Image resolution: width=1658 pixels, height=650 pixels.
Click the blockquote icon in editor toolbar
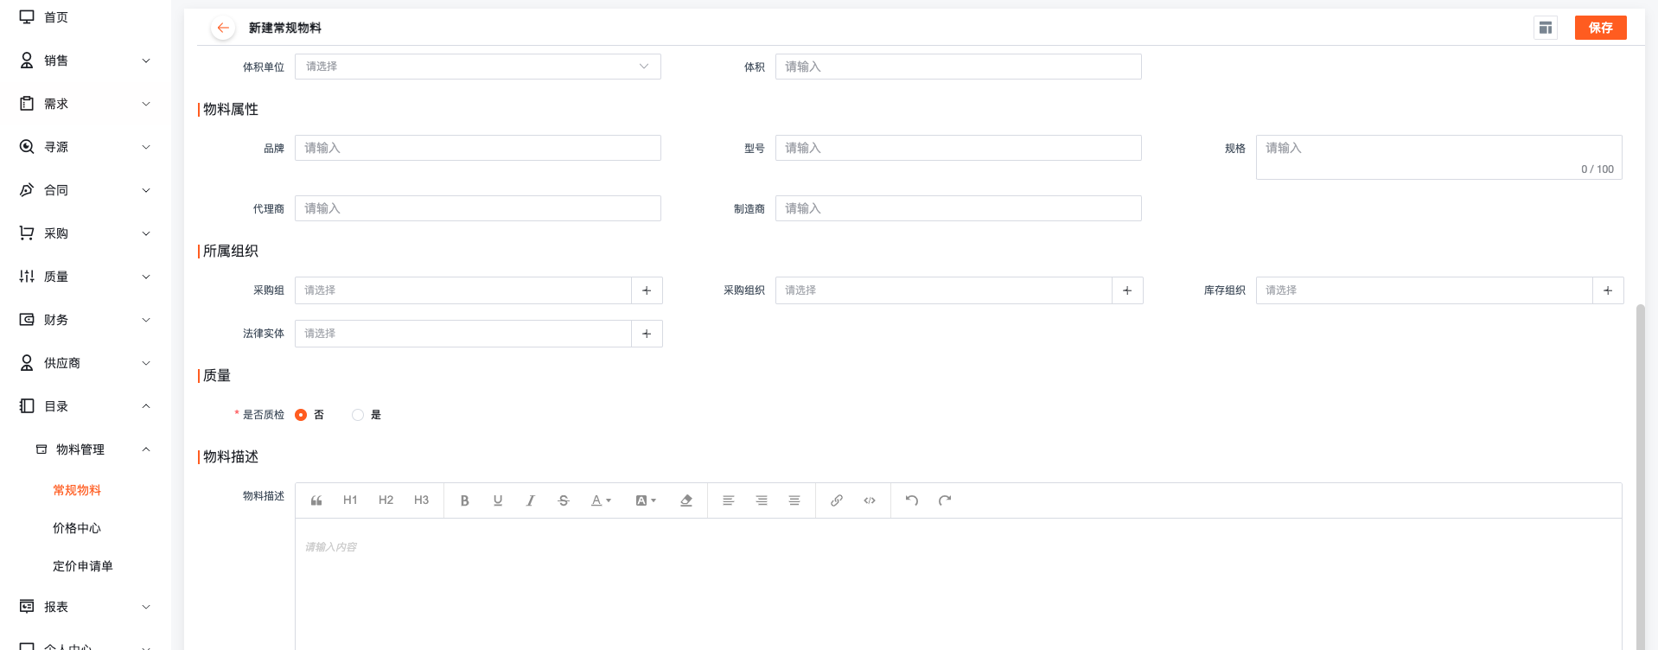point(316,500)
